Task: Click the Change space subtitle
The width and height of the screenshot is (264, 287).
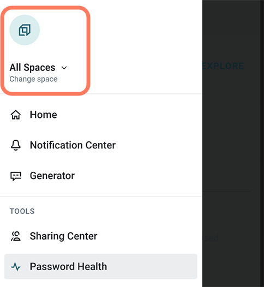Action: [33, 79]
